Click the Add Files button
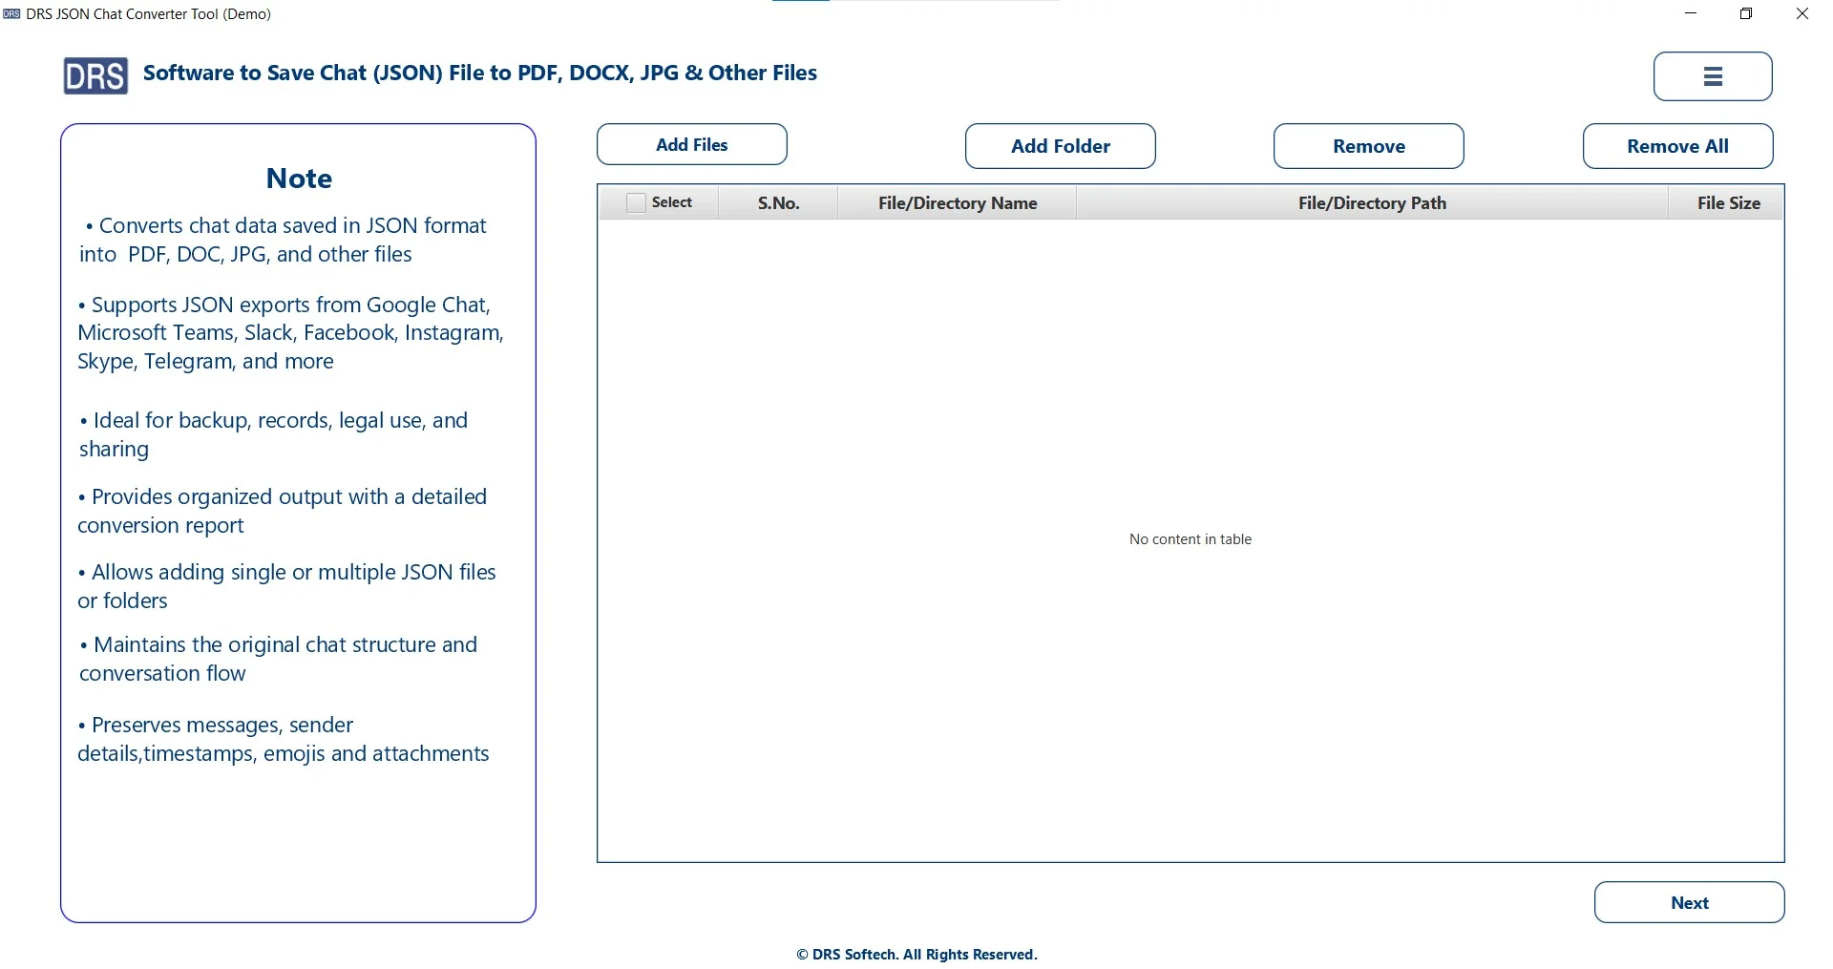This screenshot has width=1833, height=969. [x=691, y=144]
